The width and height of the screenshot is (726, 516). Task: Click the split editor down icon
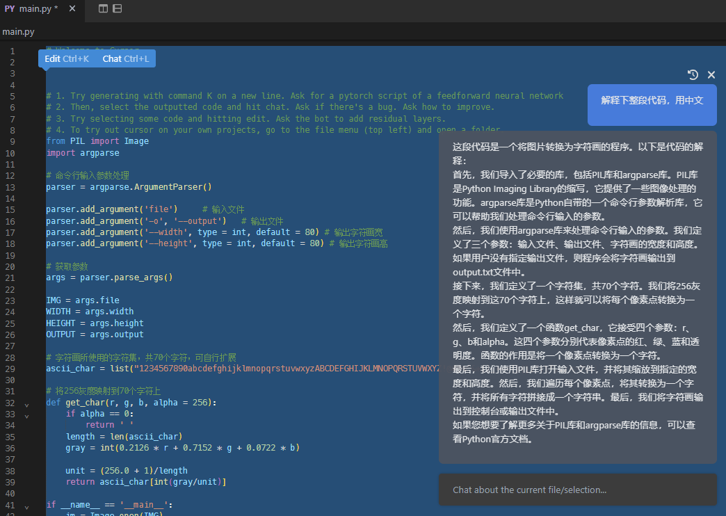point(117,8)
